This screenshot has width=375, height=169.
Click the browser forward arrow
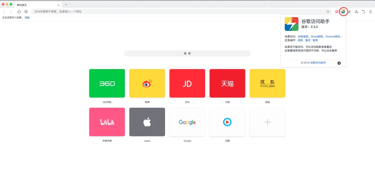tap(11, 12)
